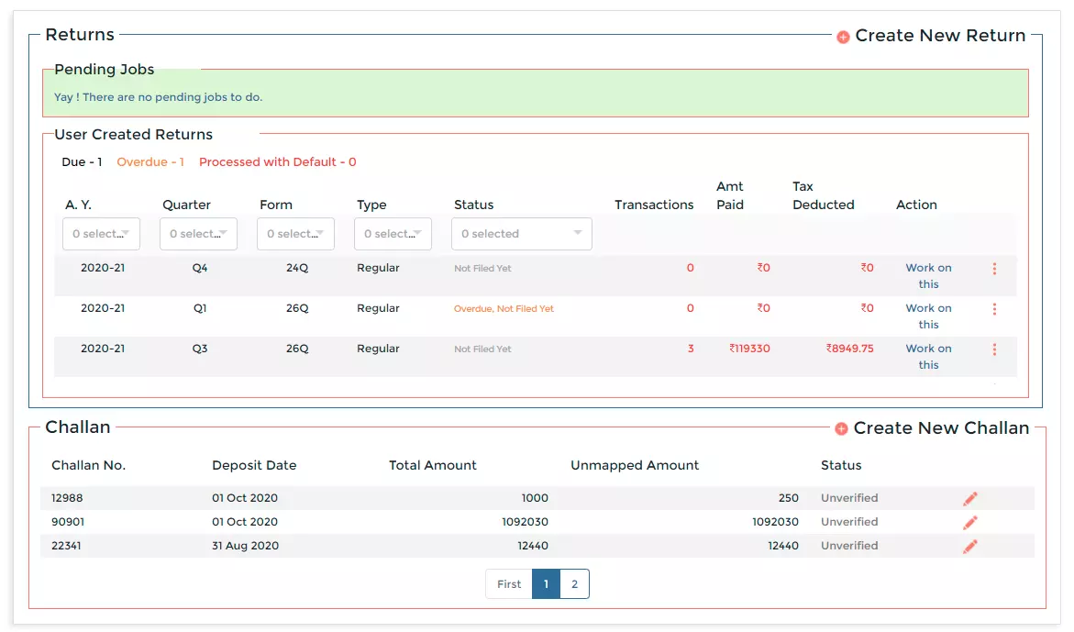The height and width of the screenshot is (632, 1074).
Task: Open the A.Y. filter dropdown
Action: [101, 234]
